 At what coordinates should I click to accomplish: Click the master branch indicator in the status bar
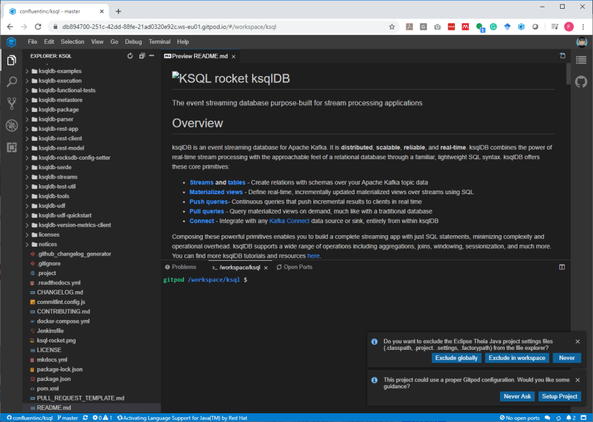pyautogui.click(x=69, y=417)
